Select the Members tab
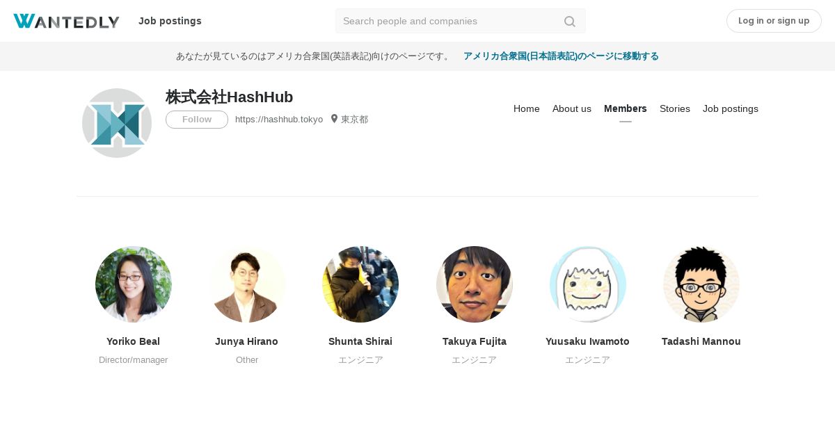This screenshot has width=835, height=438. pyautogui.click(x=626, y=108)
